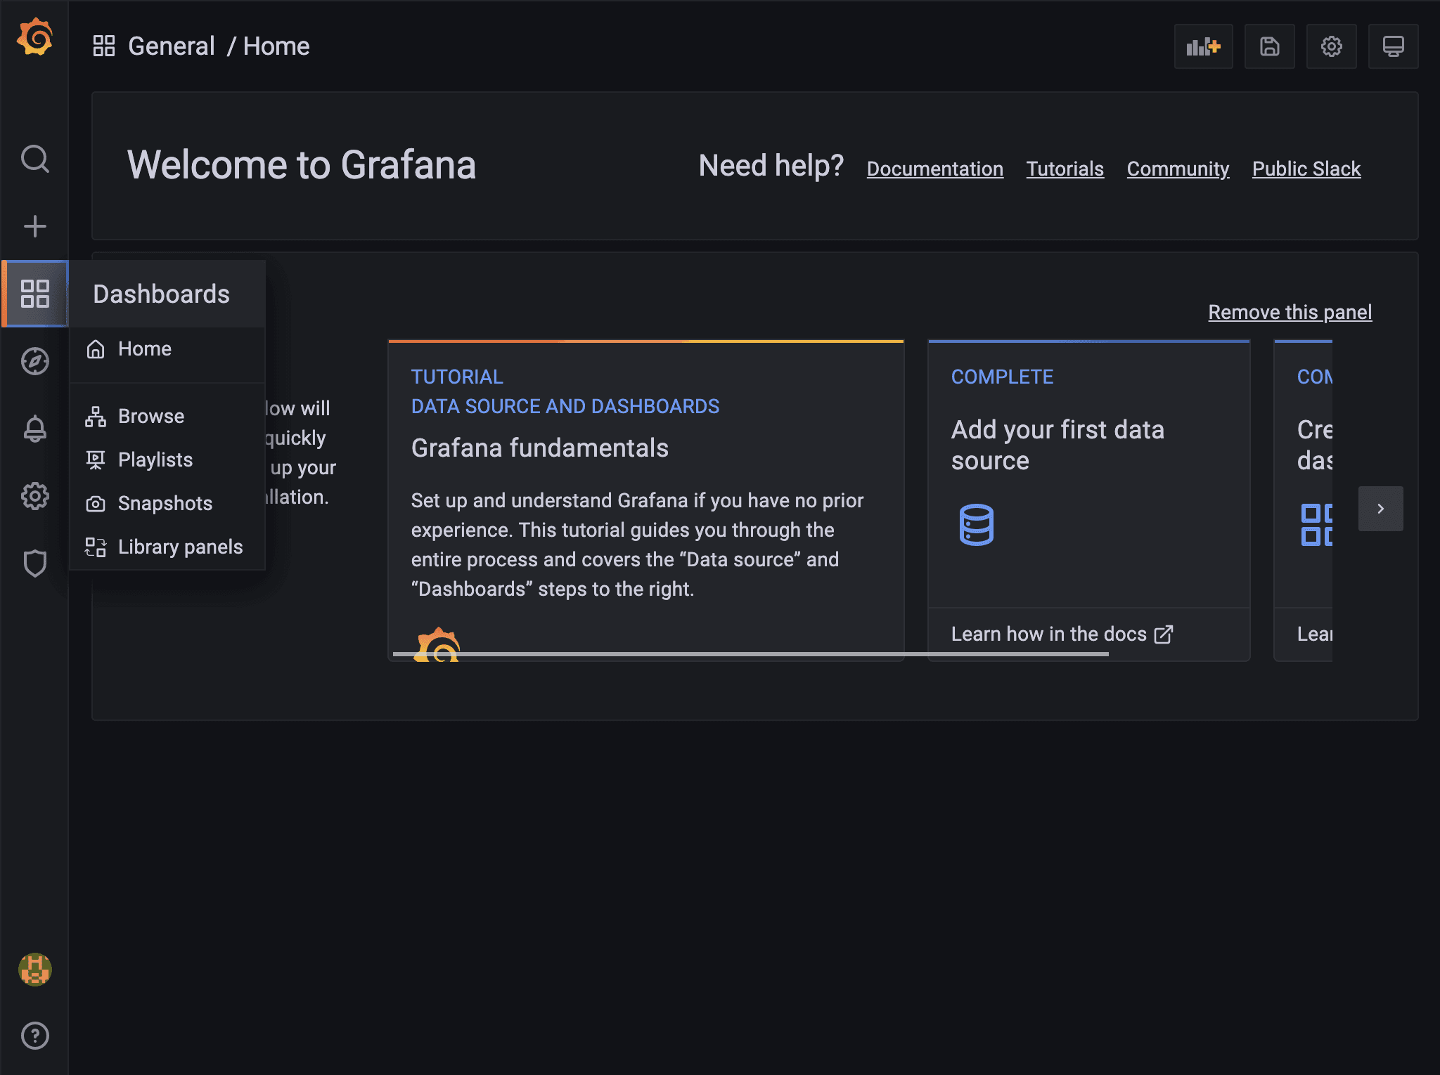This screenshot has width=1440, height=1075.
Task: Click General in the breadcrumb
Action: click(172, 46)
